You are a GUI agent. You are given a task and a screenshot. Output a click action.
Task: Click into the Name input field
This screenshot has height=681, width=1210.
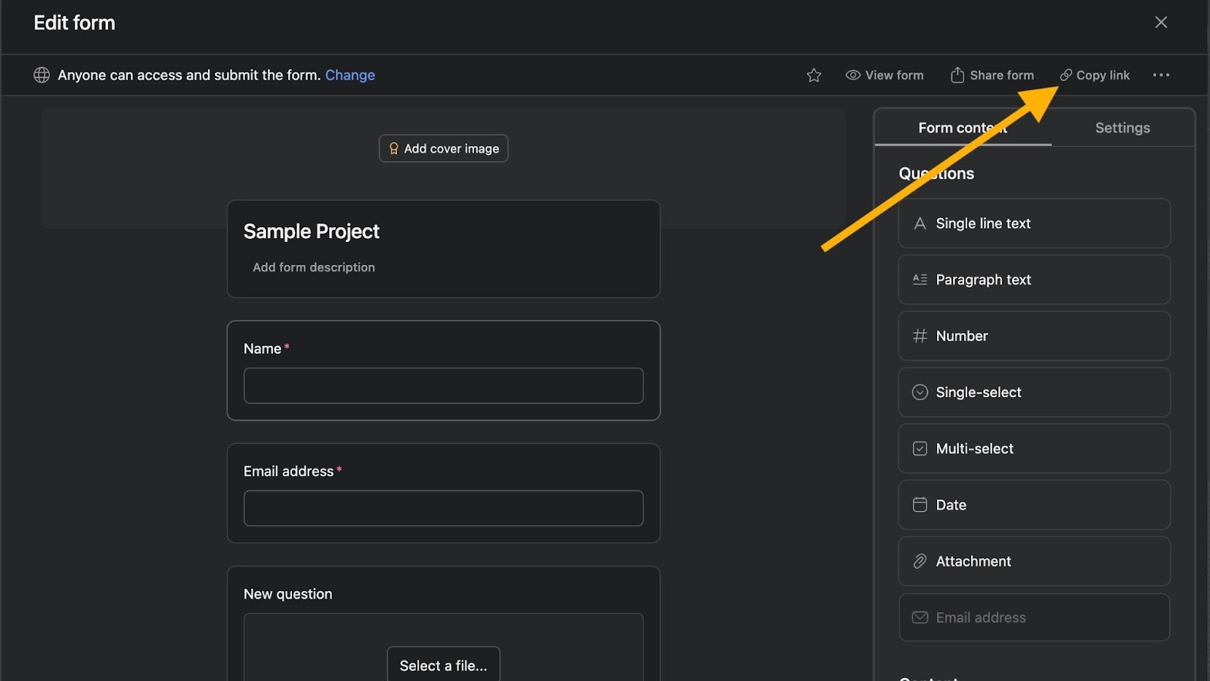(x=443, y=386)
